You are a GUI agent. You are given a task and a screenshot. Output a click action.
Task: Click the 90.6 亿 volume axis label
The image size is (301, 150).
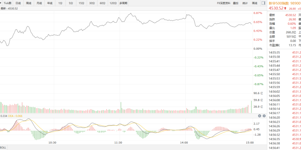coord(258,93)
